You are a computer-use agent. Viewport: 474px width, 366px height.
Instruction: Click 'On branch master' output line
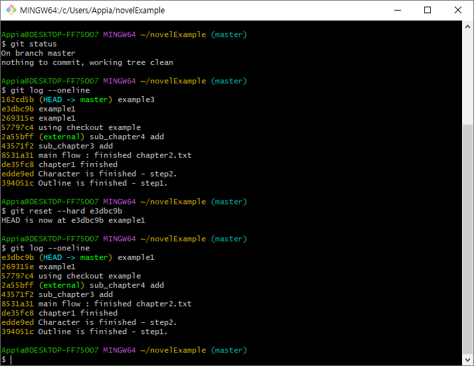(x=38, y=53)
